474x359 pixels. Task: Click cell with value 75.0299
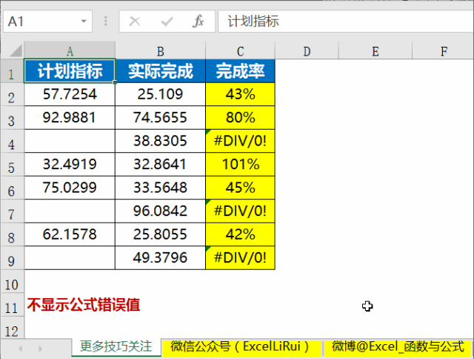(x=70, y=188)
